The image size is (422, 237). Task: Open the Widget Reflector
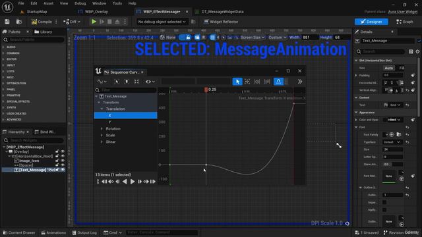[221, 22]
